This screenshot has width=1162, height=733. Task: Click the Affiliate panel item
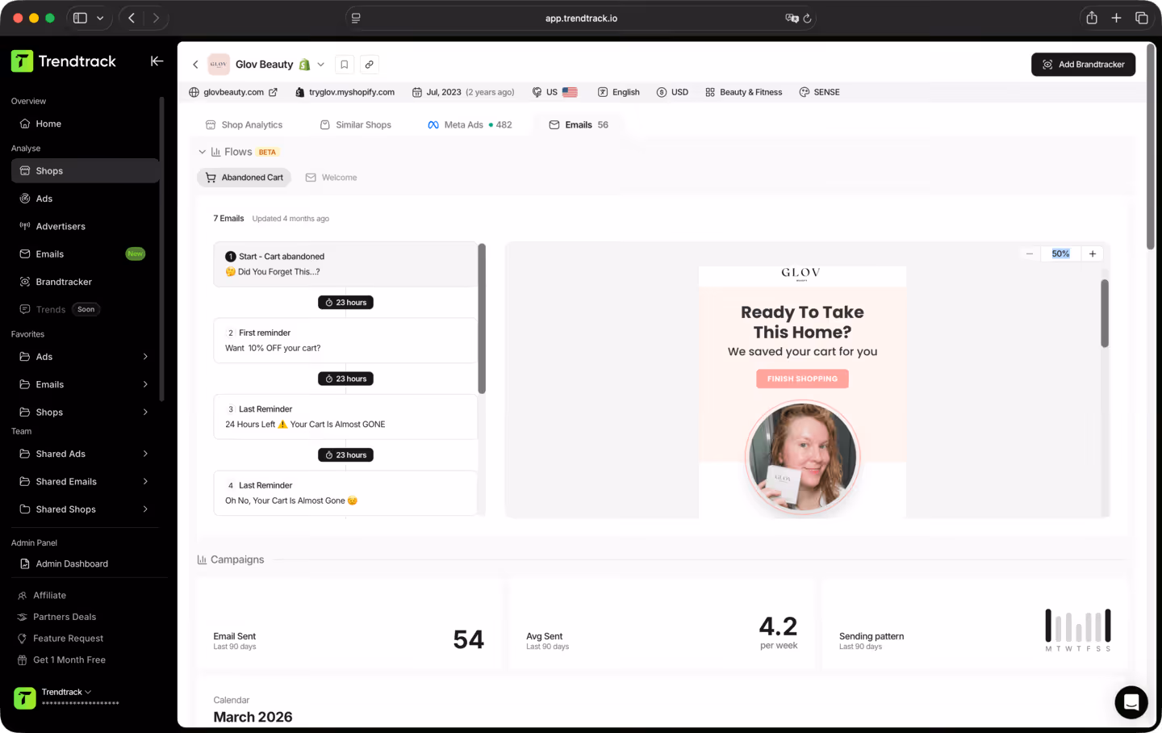[51, 595]
